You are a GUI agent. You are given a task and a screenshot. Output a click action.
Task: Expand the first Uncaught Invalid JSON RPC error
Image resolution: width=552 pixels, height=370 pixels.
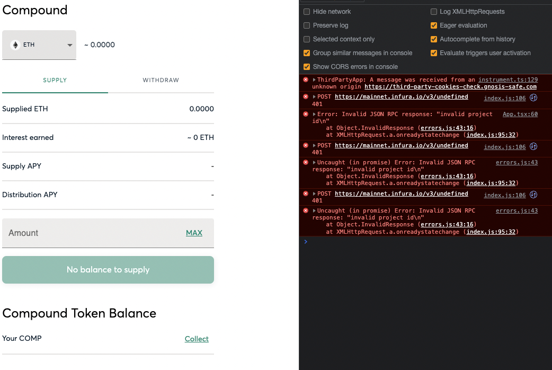(314, 162)
